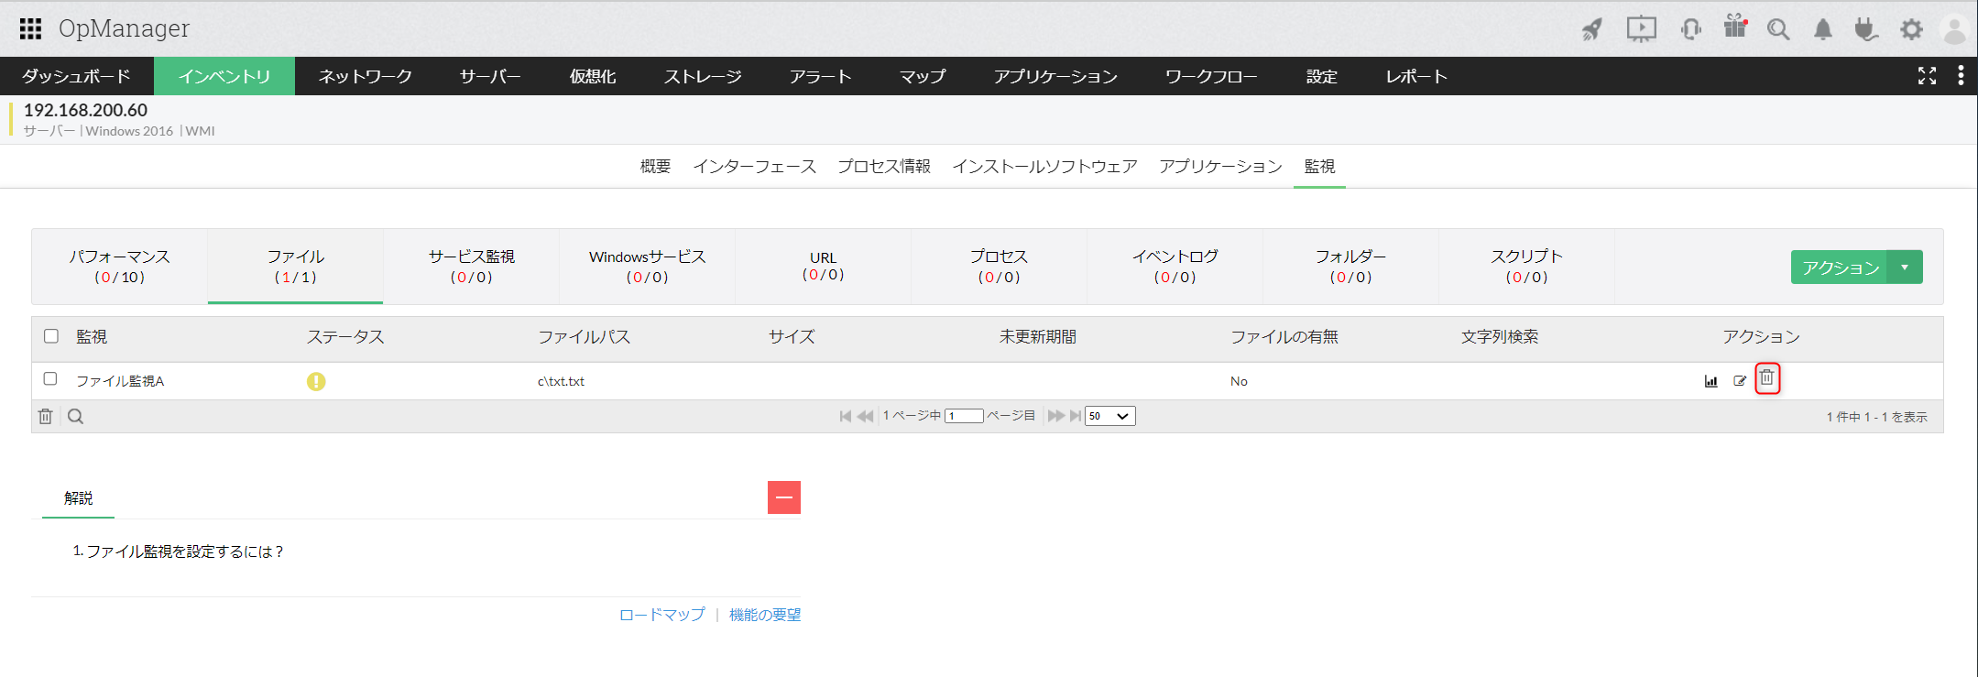Toggle fullscreen with the expand icon
This screenshot has height=677, width=1978.
1928,76
